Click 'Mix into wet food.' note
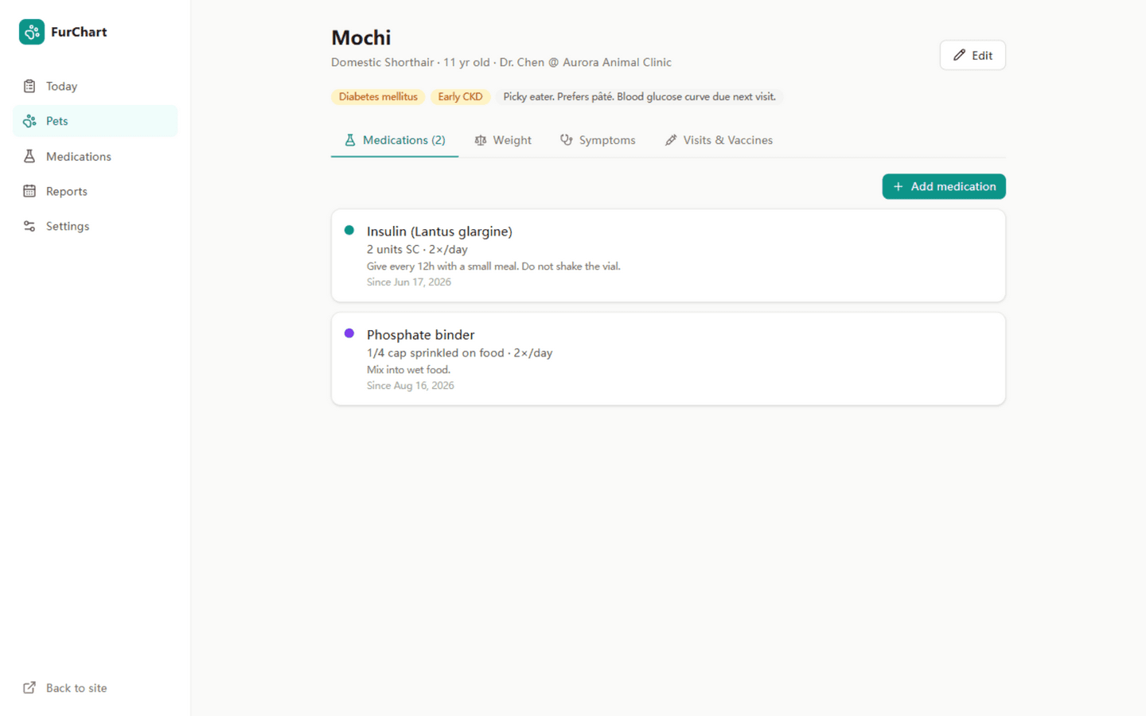Image resolution: width=1146 pixels, height=716 pixels. (x=408, y=370)
